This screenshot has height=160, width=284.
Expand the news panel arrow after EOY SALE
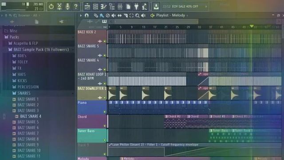(x=206, y=7)
